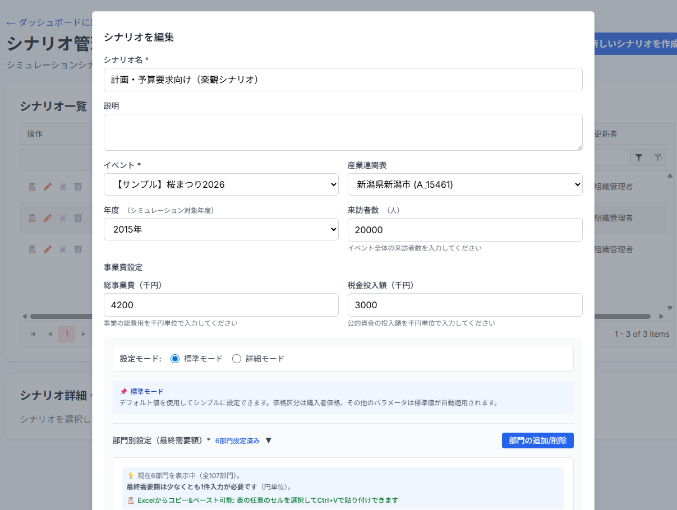Click inside the 説明 text area
The height and width of the screenshot is (510, 677).
(x=343, y=132)
